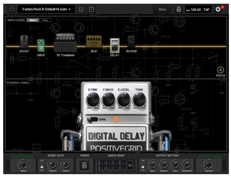Click the save preset download icon
Image resolution: width=231 pixels, height=179 pixels.
(81, 9)
